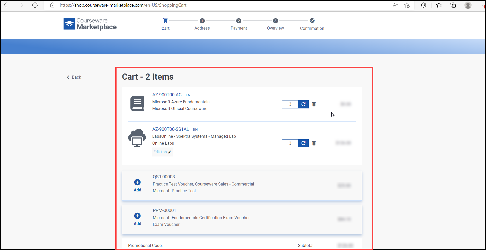Click Add label under QS9-00003
486x250 pixels.
click(137, 190)
